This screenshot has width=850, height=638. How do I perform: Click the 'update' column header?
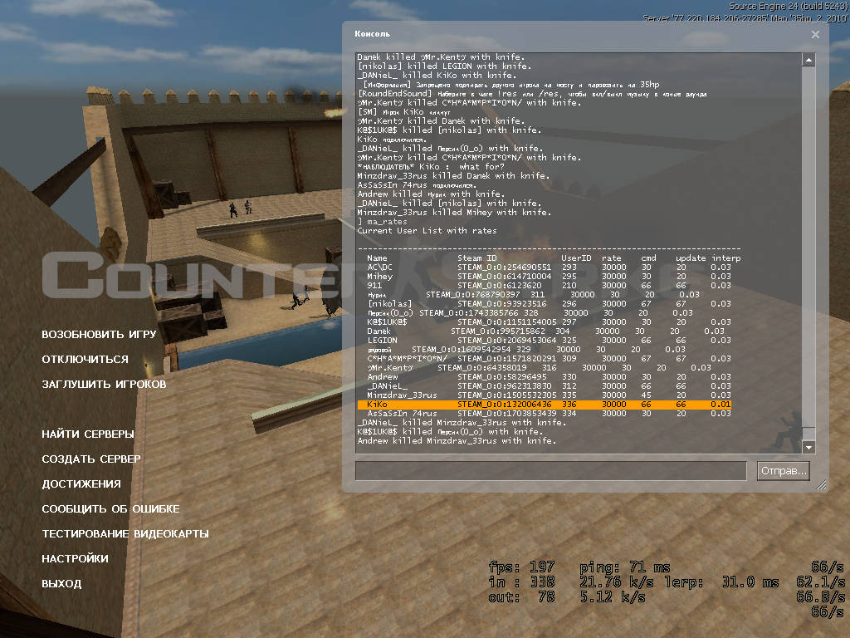[x=691, y=258]
